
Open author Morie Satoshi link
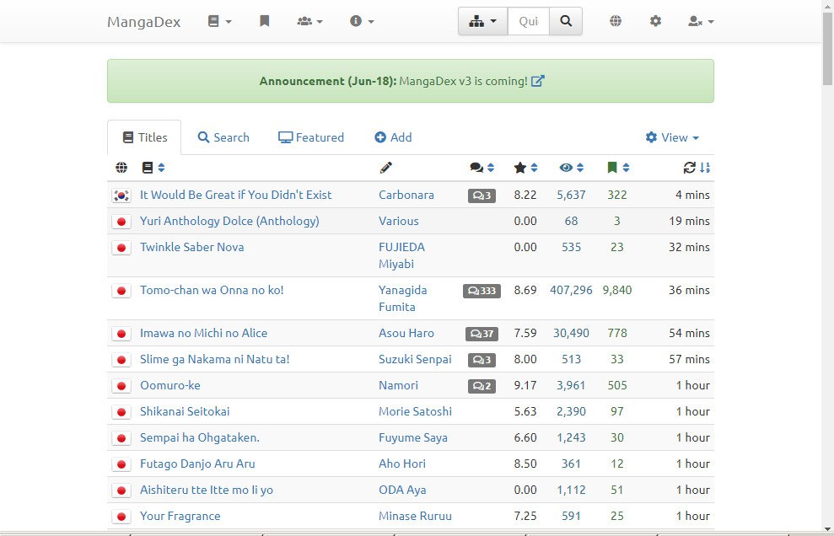(416, 411)
